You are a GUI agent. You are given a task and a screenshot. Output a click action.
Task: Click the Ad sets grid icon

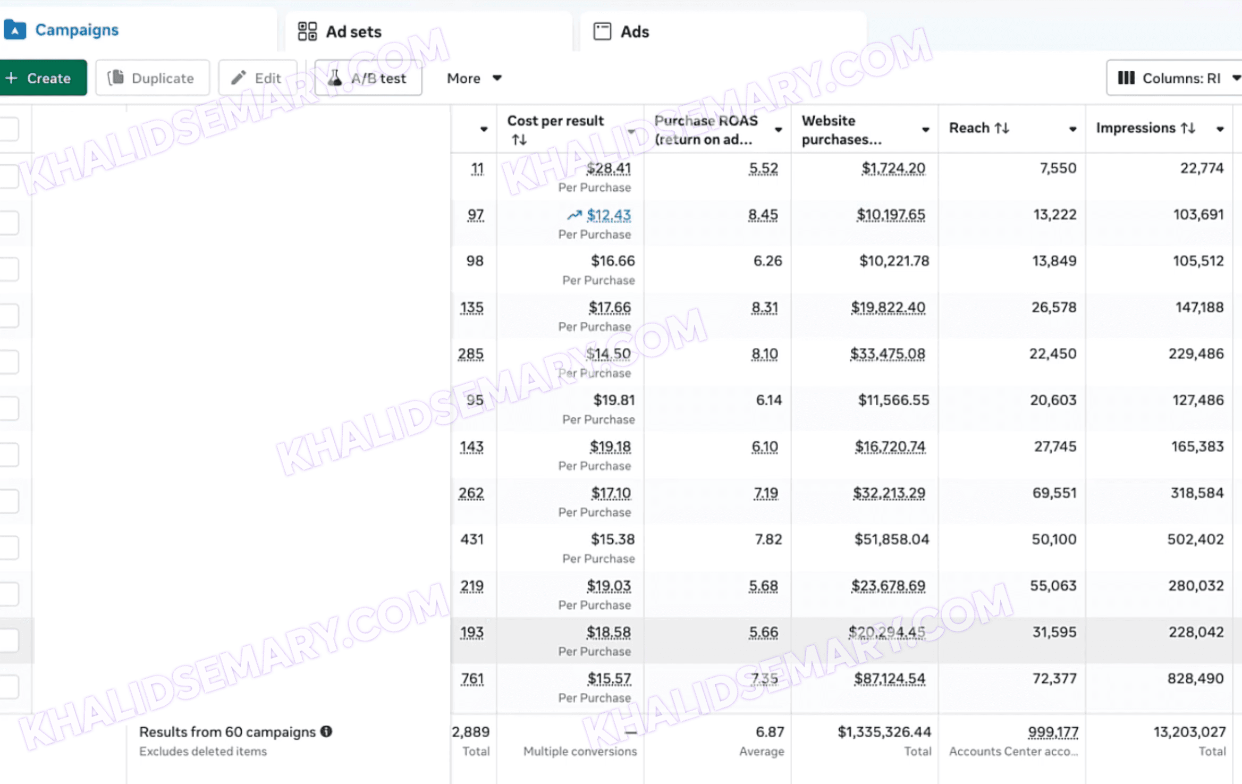pos(307,31)
